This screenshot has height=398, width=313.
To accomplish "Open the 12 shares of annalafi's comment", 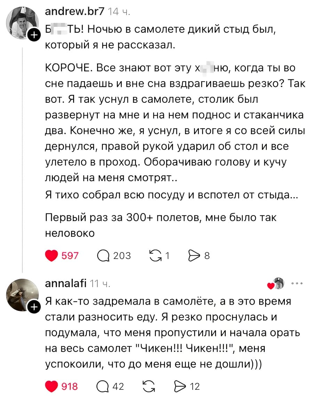I will [194, 386].
